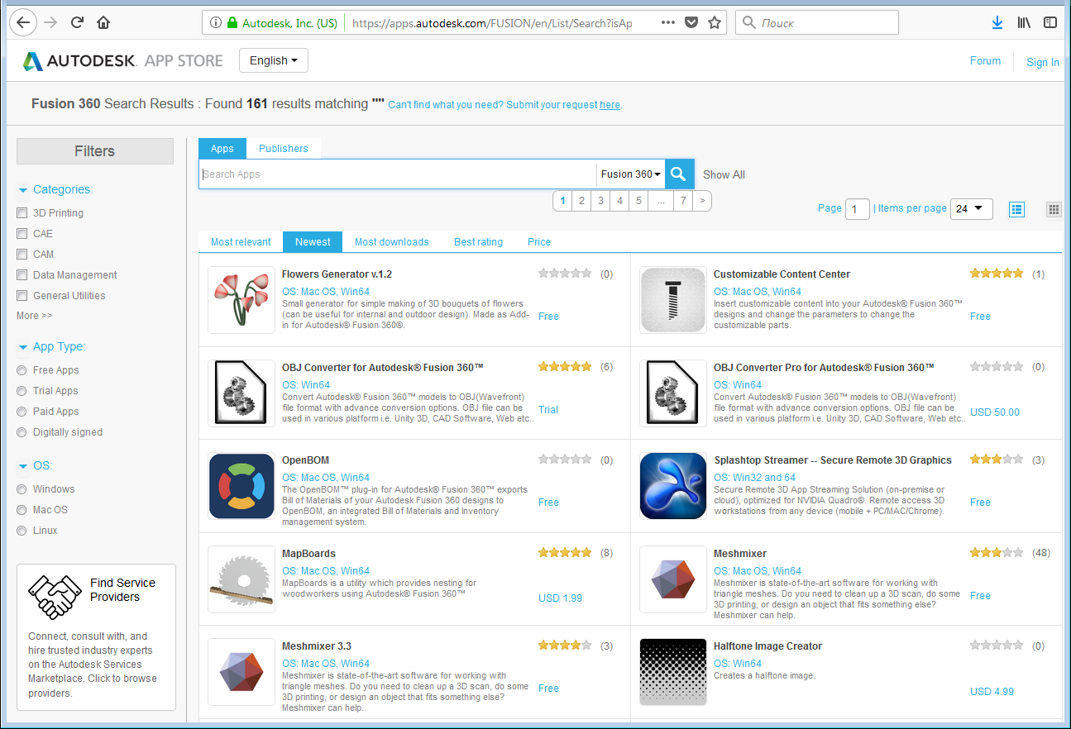Click the handshake Find Service Providers icon

[x=55, y=596]
